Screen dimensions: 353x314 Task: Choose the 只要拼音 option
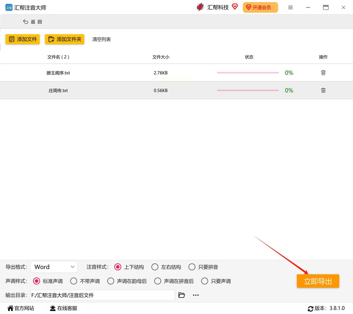click(x=192, y=267)
